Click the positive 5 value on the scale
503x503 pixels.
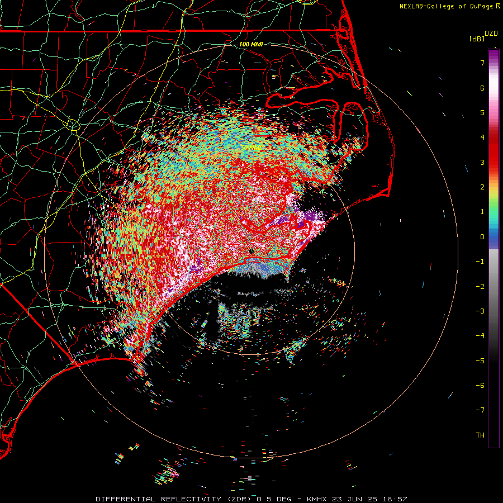point(482,112)
